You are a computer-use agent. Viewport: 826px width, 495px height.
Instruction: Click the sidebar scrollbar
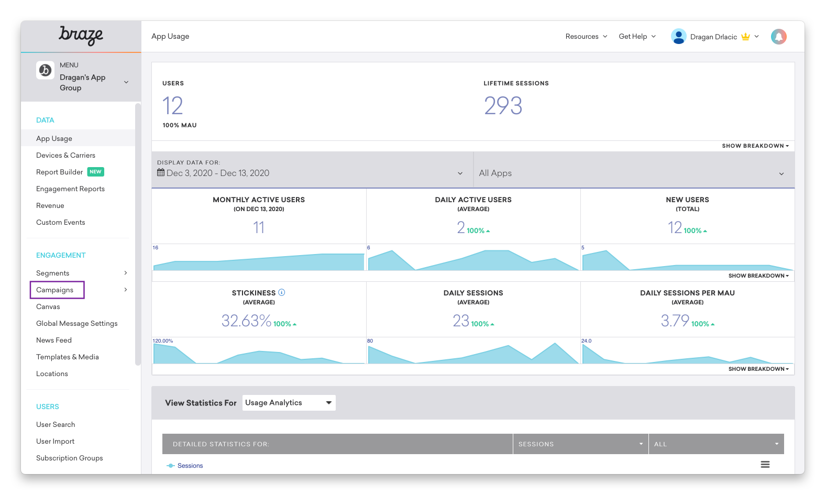point(138,234)
